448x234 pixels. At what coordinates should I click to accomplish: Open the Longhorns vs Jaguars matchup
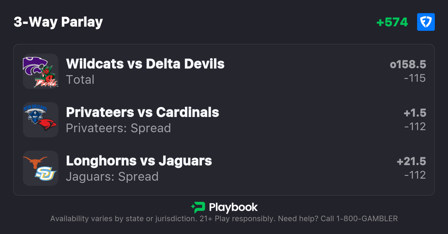[139, 161]
